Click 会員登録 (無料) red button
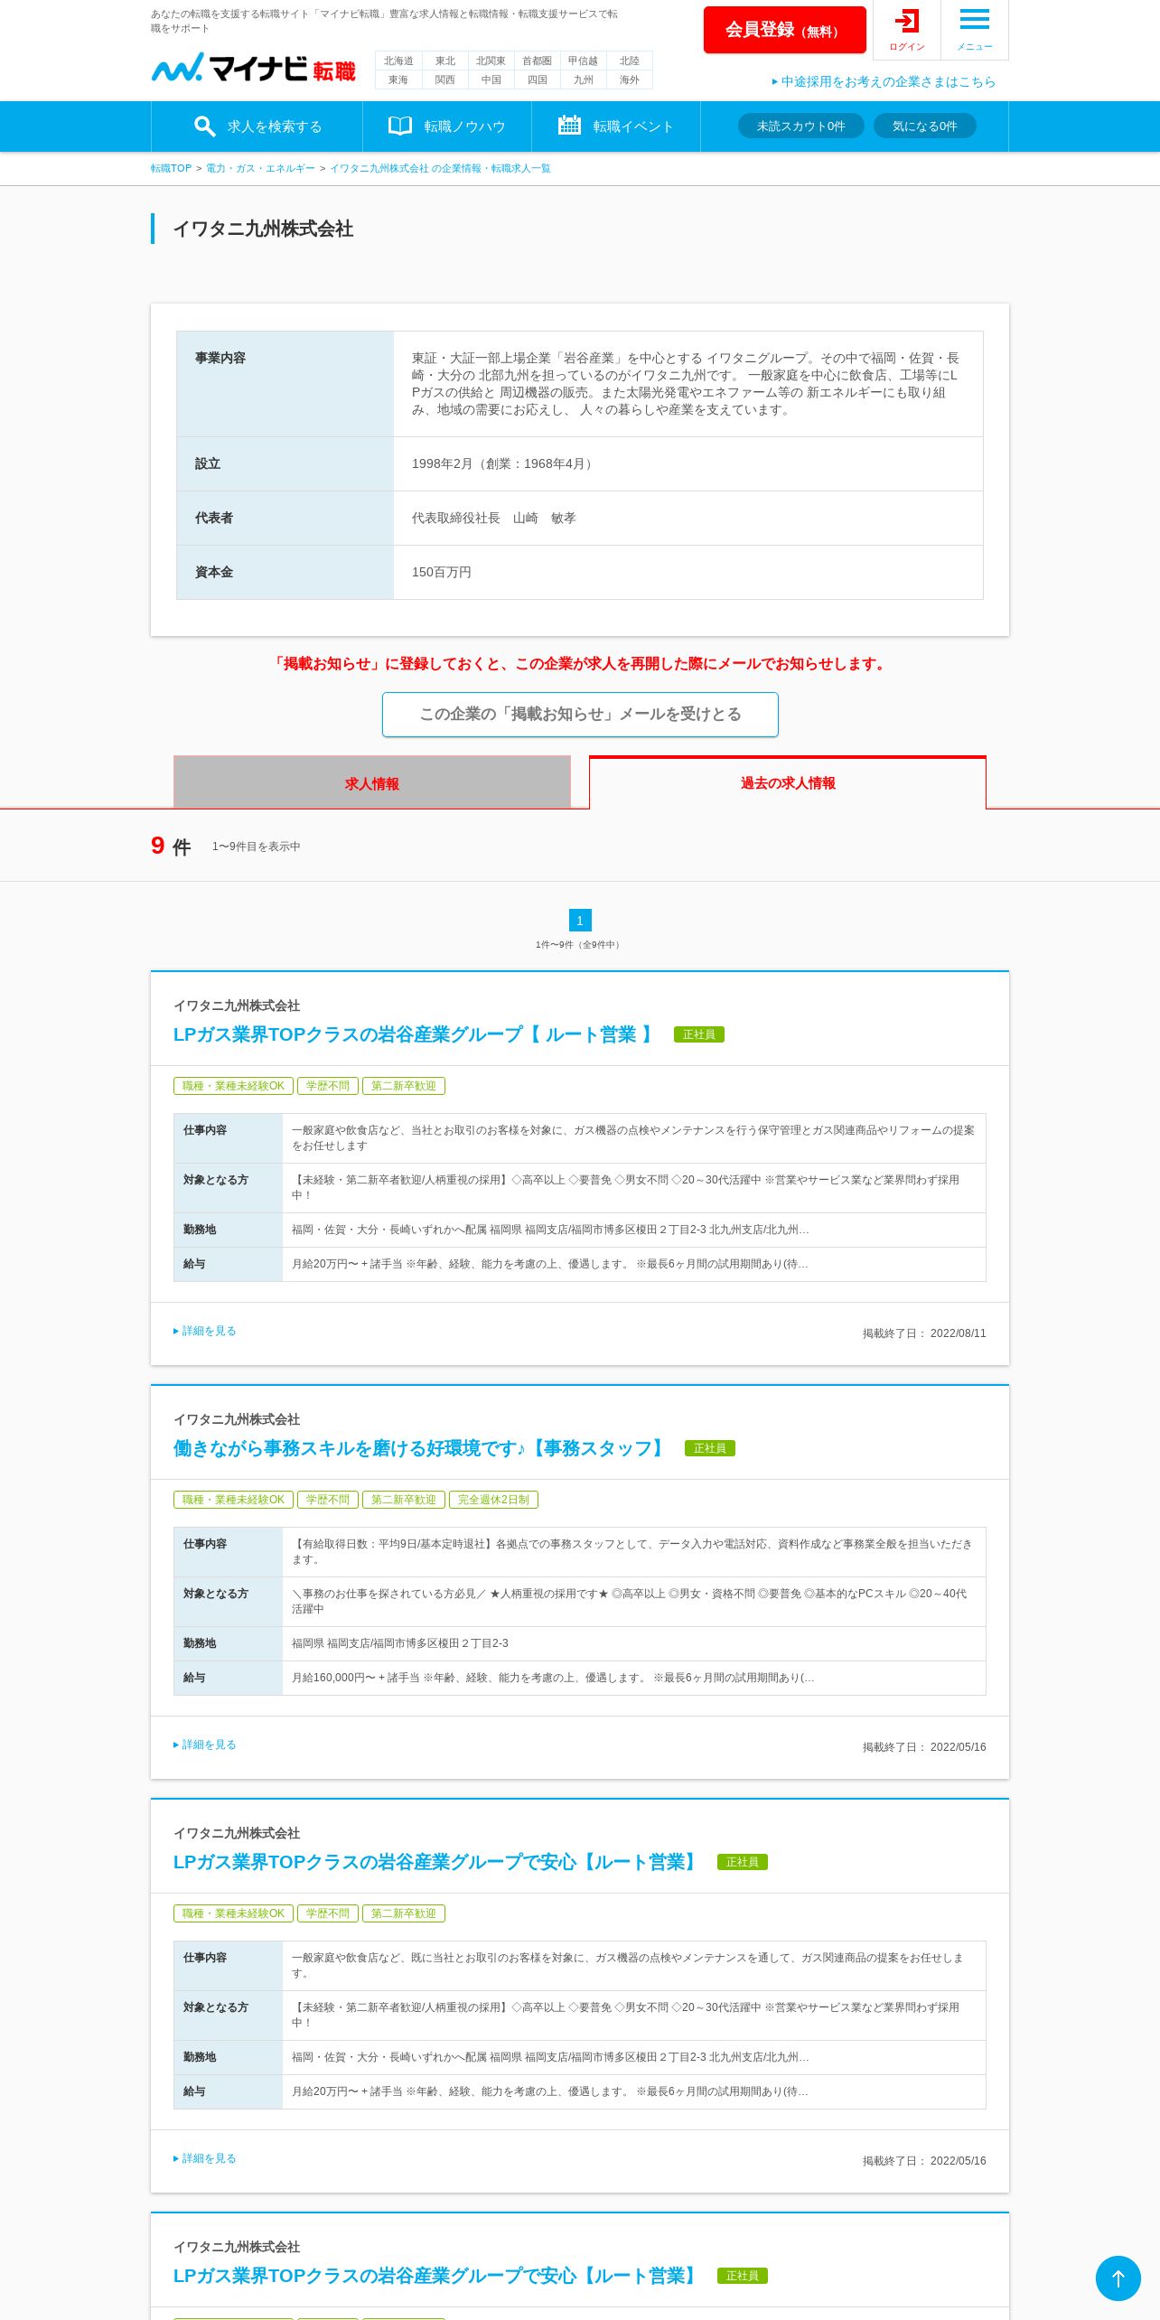 tap(784, 30)
